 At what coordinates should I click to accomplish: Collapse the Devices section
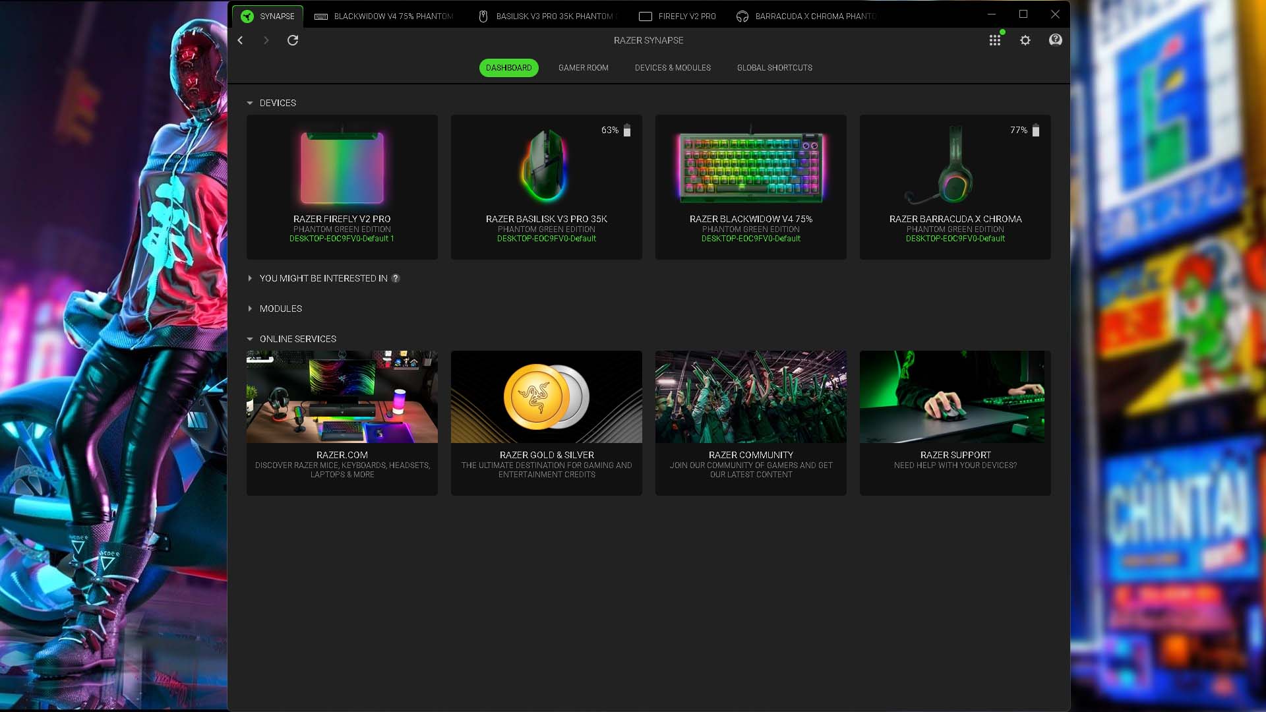point(250,103)
